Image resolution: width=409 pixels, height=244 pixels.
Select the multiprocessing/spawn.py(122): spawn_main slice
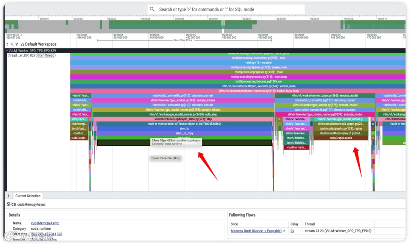(237, 67)
